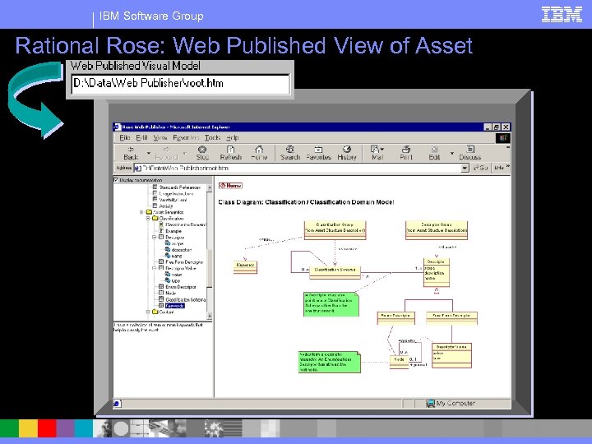Click the Print toolbar button
This screenshot has width=592, height=444.
pos(406,153)
